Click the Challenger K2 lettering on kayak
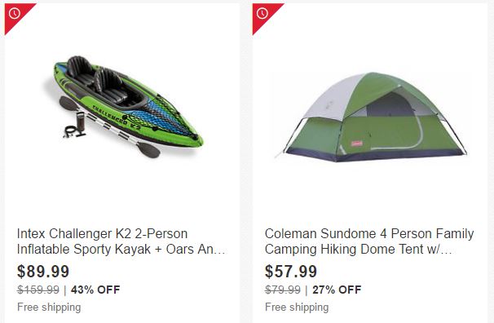This screenshot has height=323, width=494. point(117,118)
